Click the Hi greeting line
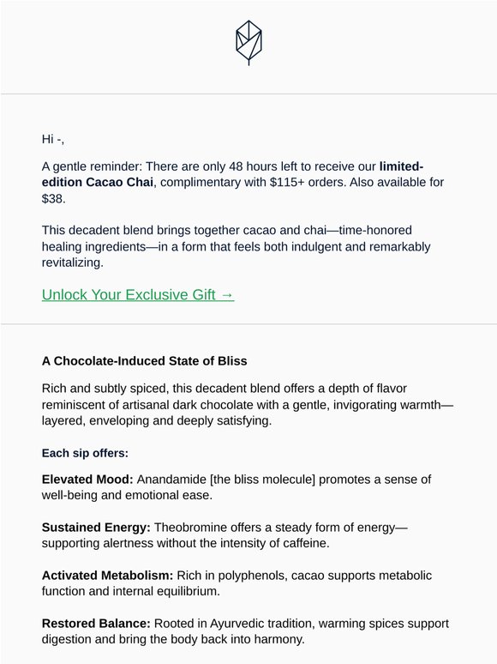This screenshot has height=664, width=497. click(53, 139)
